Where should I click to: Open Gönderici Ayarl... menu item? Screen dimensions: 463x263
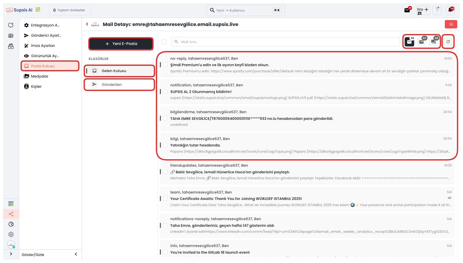50,35
